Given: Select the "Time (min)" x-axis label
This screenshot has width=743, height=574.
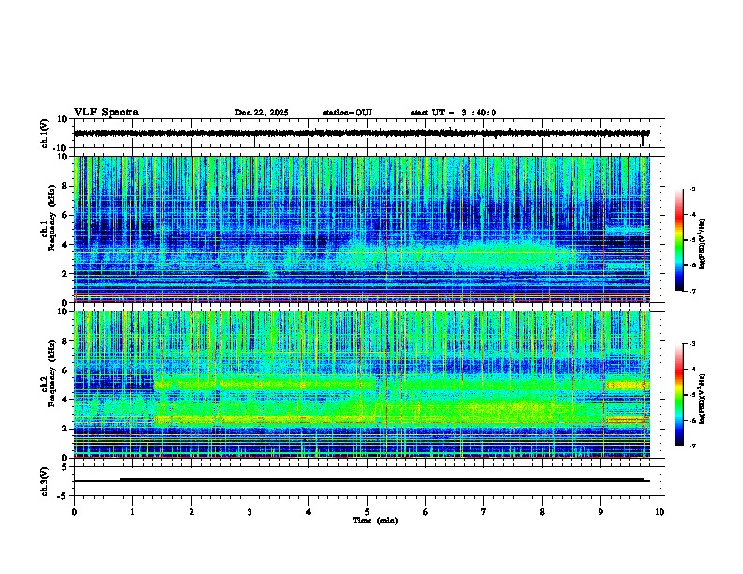Looking at the screenshot, I should (x=375, y=521).
